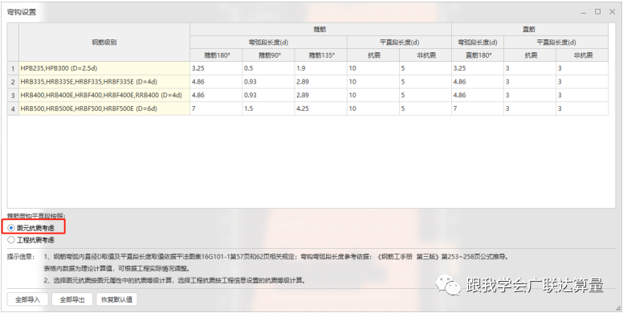Image resolution: width=623 pixels, height=313 pixels.
Task: Select the 工程抗震考虑 radio option
Action: click(31, 240)
